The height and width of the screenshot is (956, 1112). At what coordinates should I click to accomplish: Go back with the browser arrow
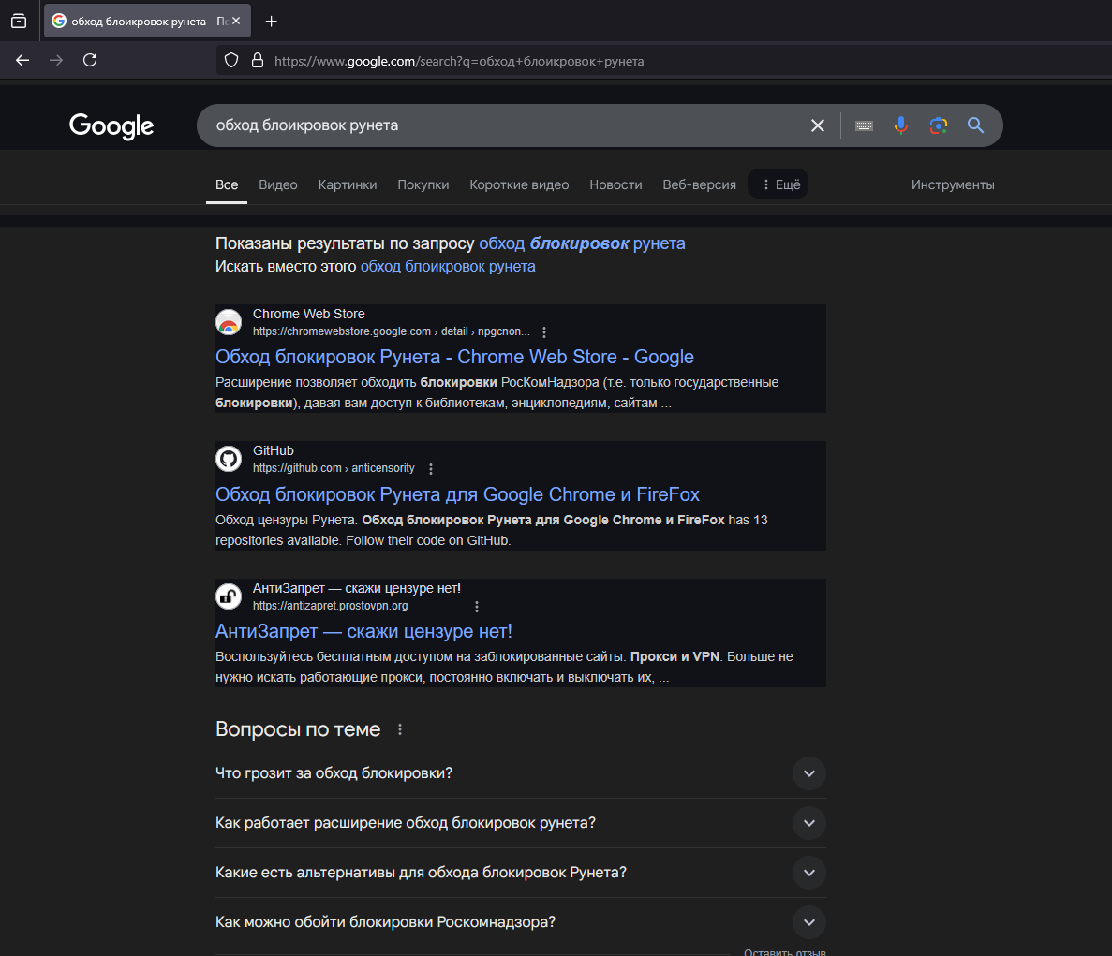pos(22,60)
